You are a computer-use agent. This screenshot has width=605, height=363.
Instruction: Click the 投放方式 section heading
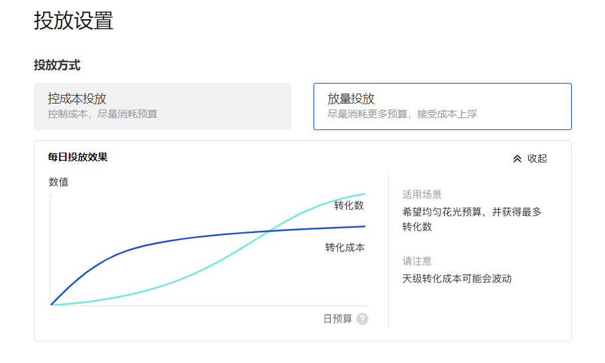tap(57, 65)
